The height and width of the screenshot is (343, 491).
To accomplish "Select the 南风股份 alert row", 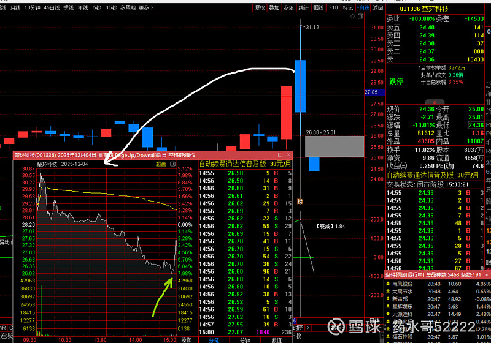I will 438,284.
